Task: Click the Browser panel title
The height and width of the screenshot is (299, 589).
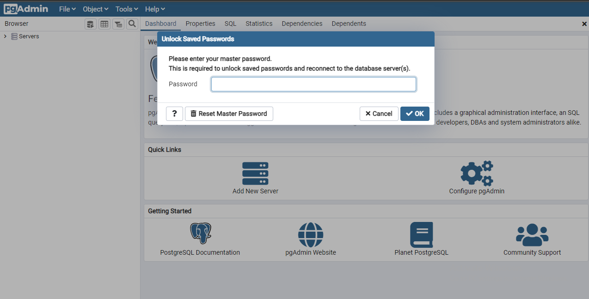Action: (x=17, y=24)
